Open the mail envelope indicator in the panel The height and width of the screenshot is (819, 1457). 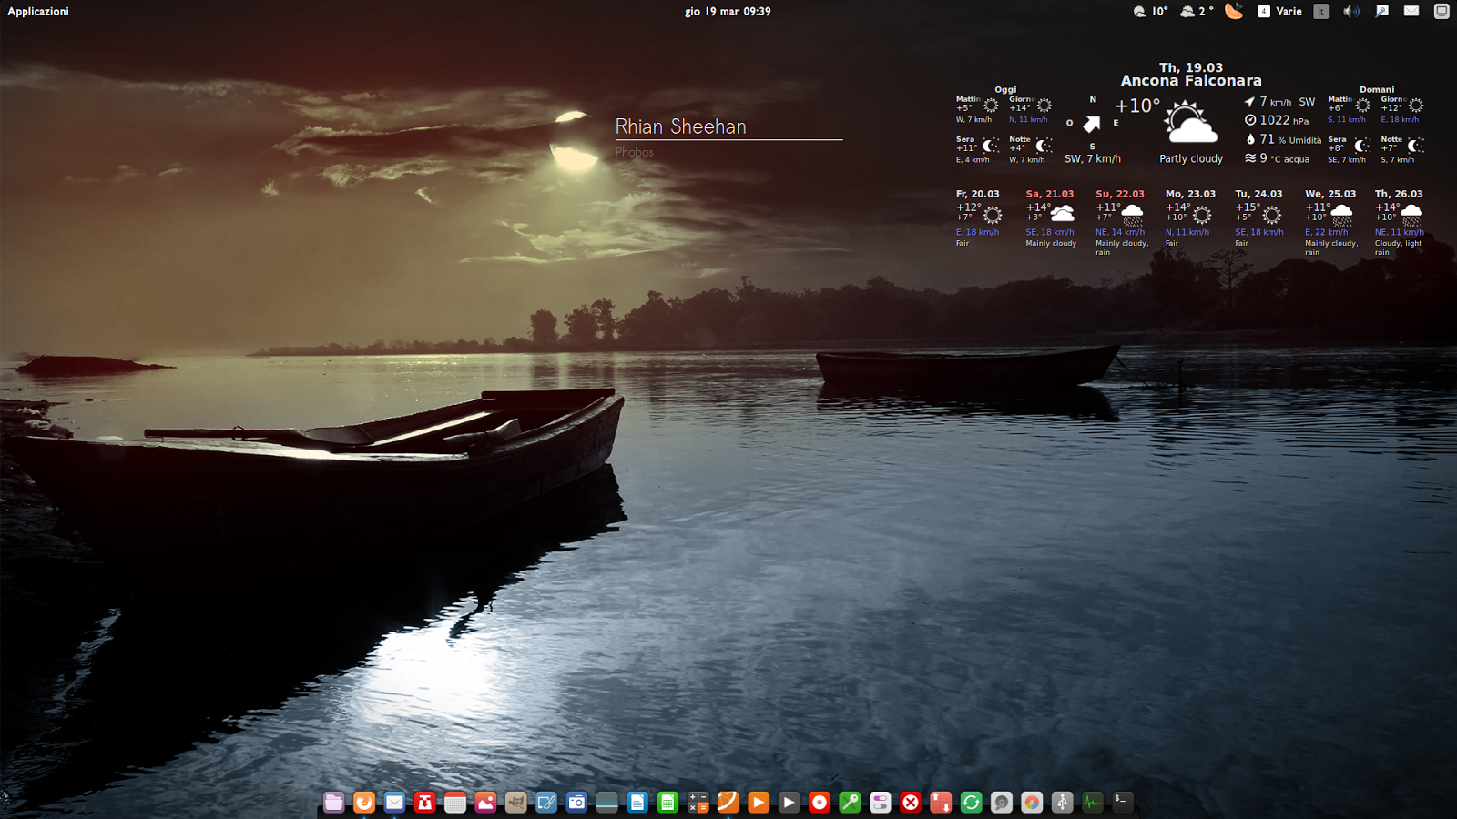point(1411,12)
